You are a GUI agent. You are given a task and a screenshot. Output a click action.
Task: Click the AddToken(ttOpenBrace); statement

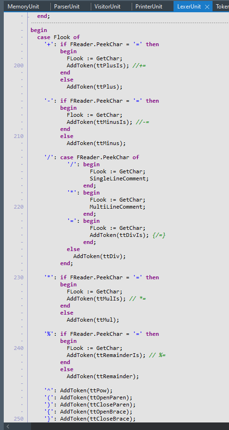96,412
